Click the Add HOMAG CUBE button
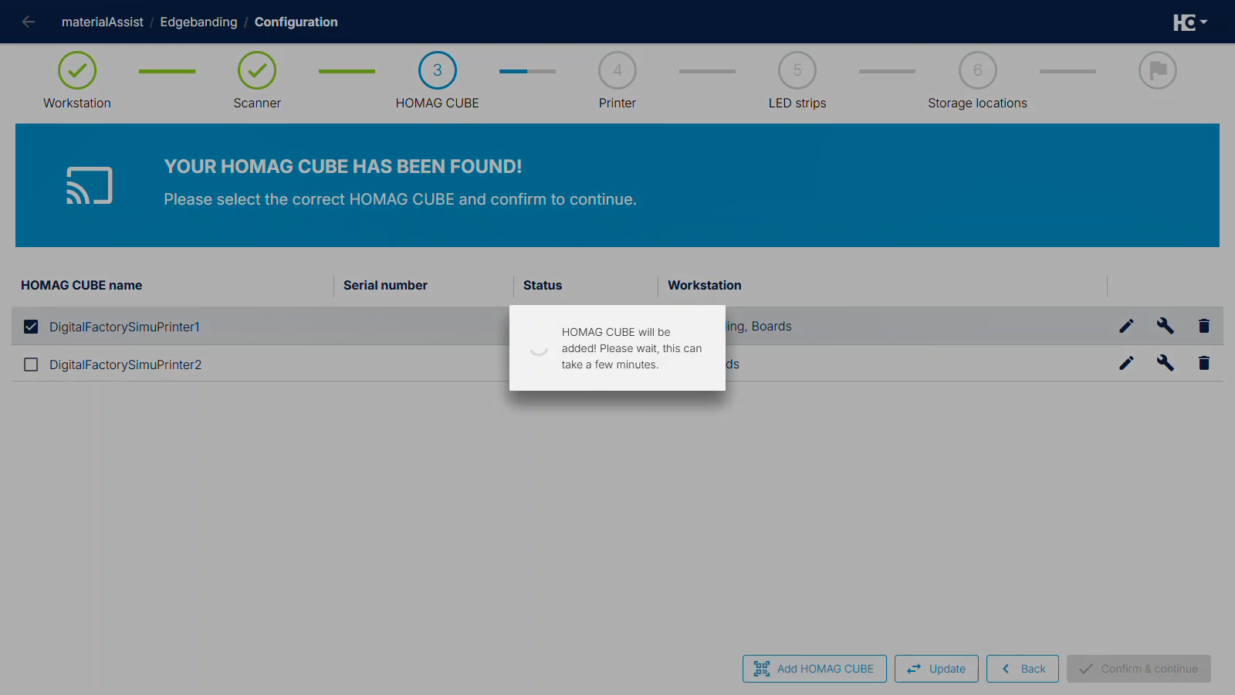1235x695 pixels. (x=814, y=669)
